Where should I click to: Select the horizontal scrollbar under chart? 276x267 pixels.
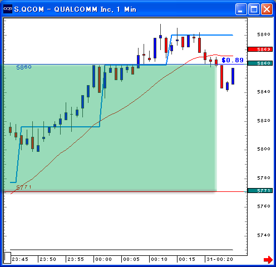click(x=121, y=250)
